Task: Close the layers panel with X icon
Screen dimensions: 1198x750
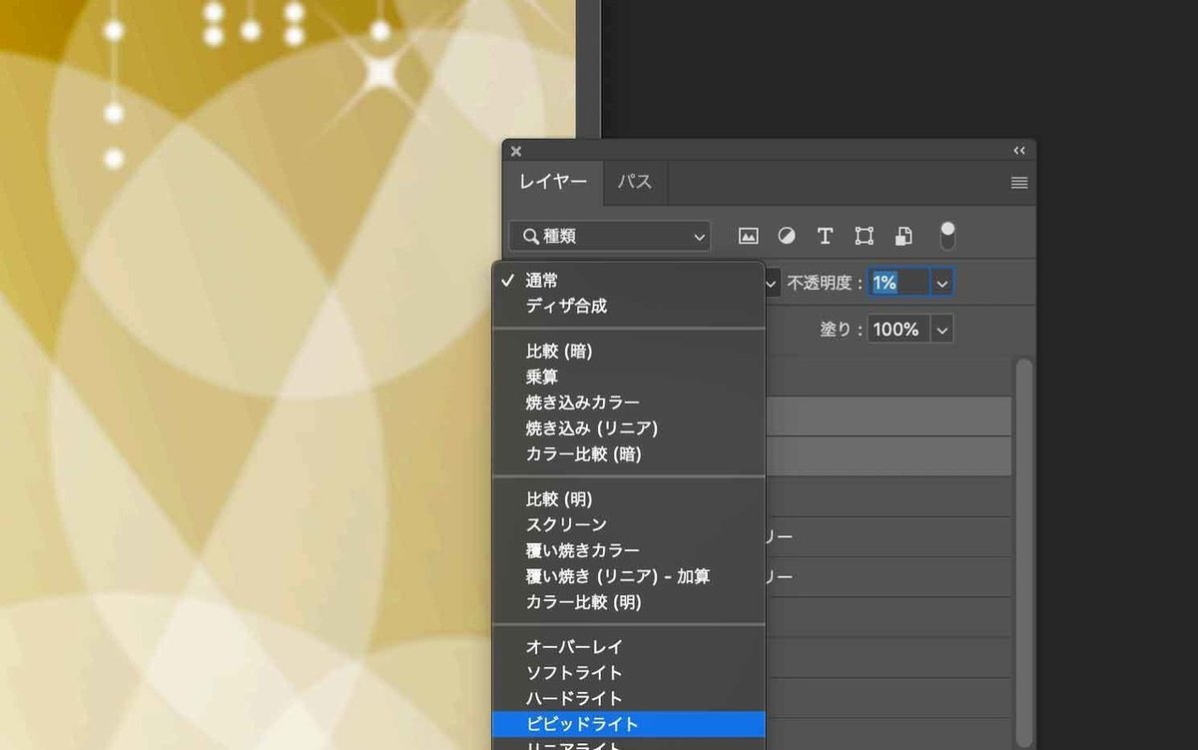Action: coord(516,152)
